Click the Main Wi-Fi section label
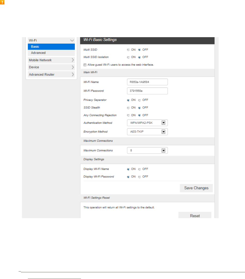 point(91,72)
